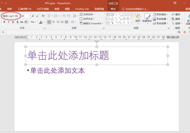Select straight line shape
This screenshot has width=190, height=133.
pos(116,15)
